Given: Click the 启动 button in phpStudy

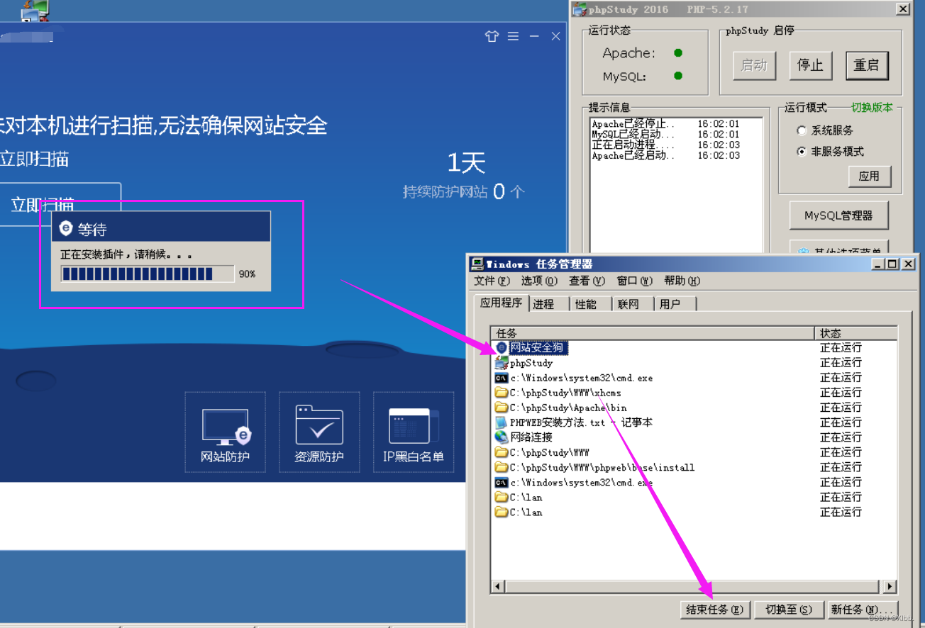Looking at the screenshot, I should pyautogui.click(x=754, y=66).
